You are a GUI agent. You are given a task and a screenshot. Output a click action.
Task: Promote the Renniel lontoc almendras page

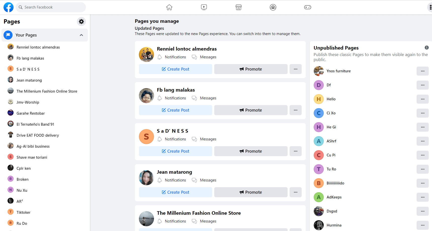[251, 69]
